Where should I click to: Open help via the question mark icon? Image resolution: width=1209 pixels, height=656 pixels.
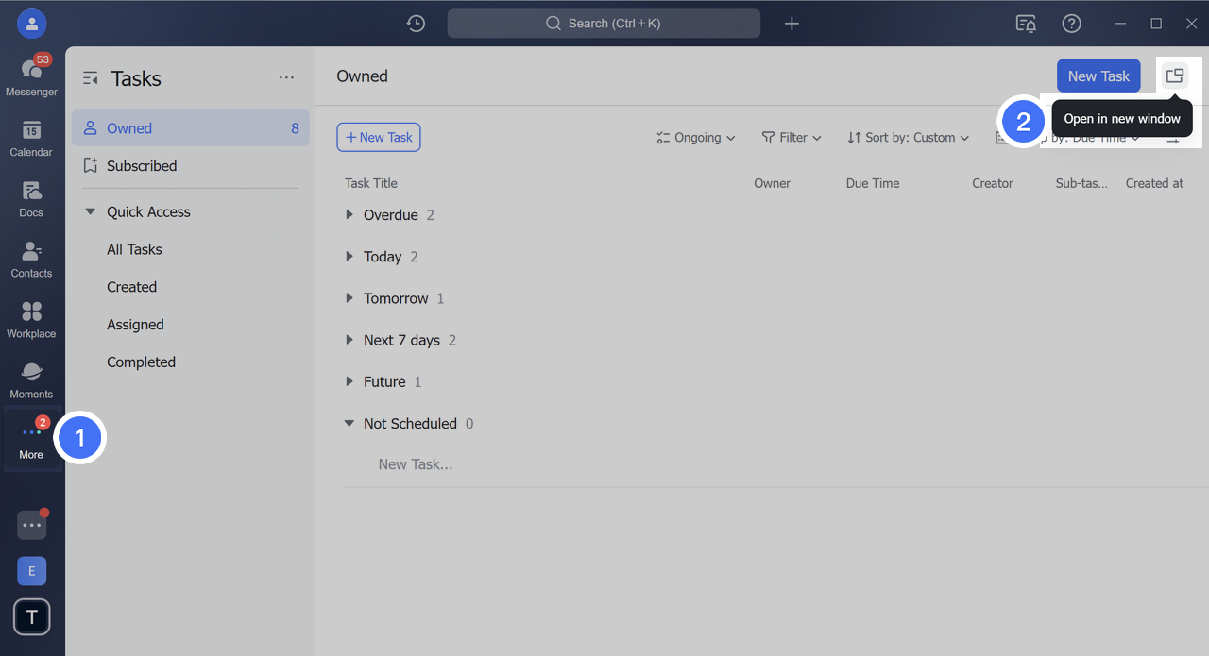click(x=1071, y=23)
